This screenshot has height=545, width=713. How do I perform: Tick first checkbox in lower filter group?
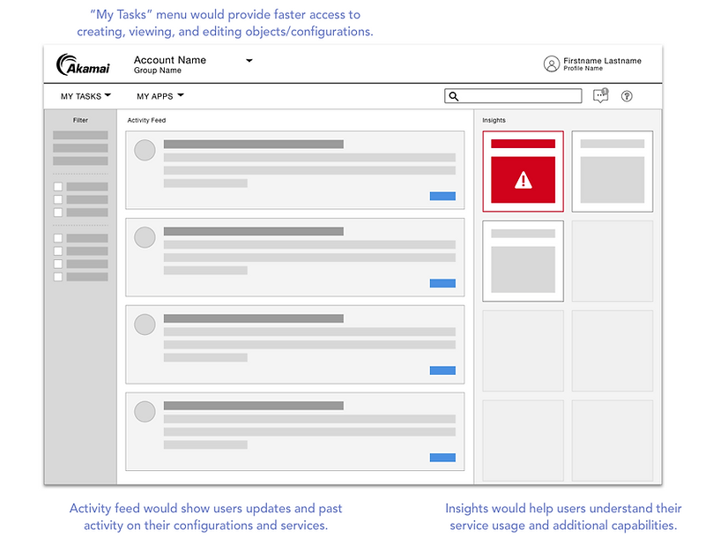pyautogui.click(x=58, y=238)
